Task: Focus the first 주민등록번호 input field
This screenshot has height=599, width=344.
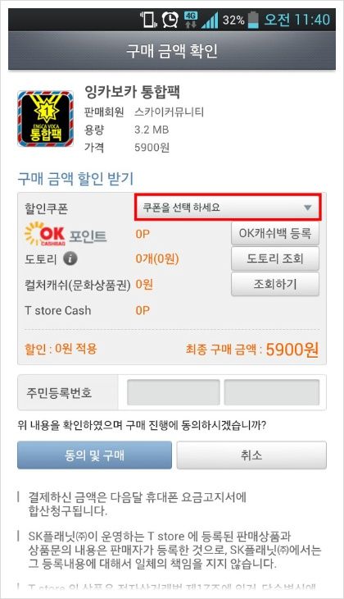Action: point(174,392)
